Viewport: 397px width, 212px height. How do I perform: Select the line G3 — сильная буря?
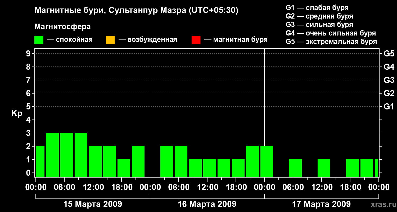(x=319, y=25)
